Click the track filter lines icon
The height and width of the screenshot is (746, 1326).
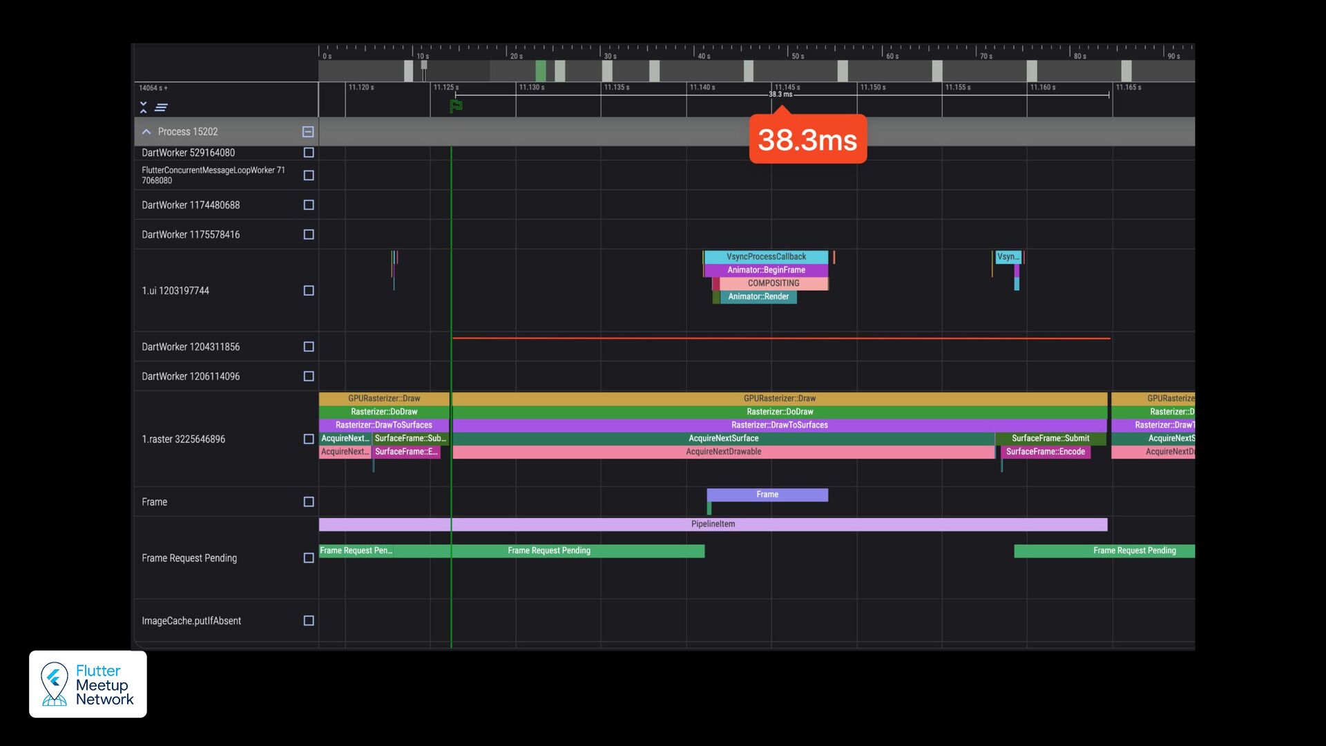click(162, 107)
